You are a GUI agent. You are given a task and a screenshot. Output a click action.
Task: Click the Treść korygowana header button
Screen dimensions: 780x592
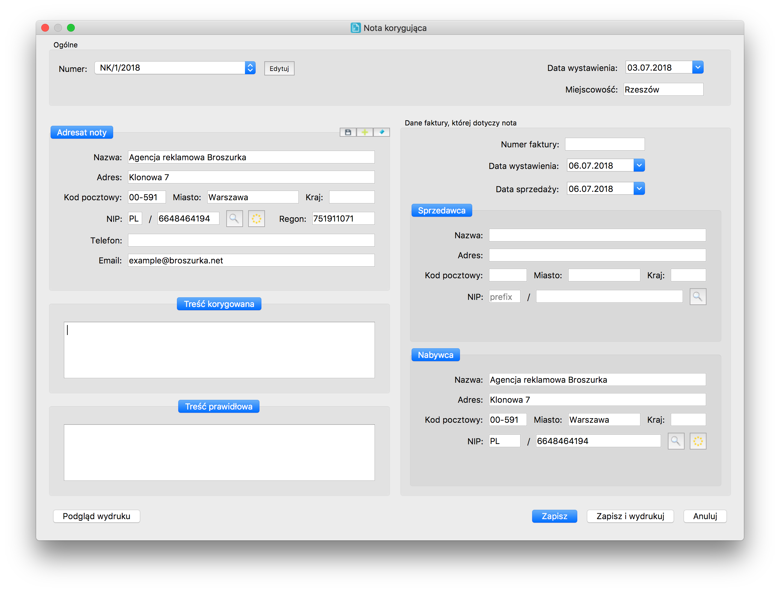pyautogui.click(x=219, y=304)
